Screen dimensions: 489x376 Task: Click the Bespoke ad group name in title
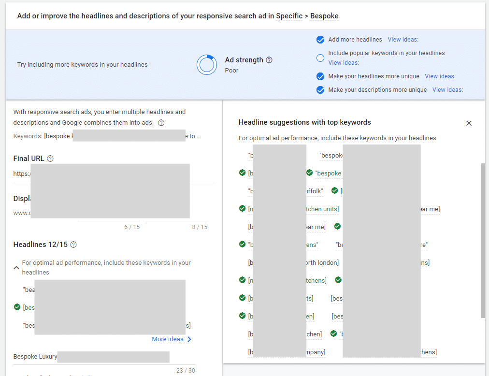tap(324, 16)
